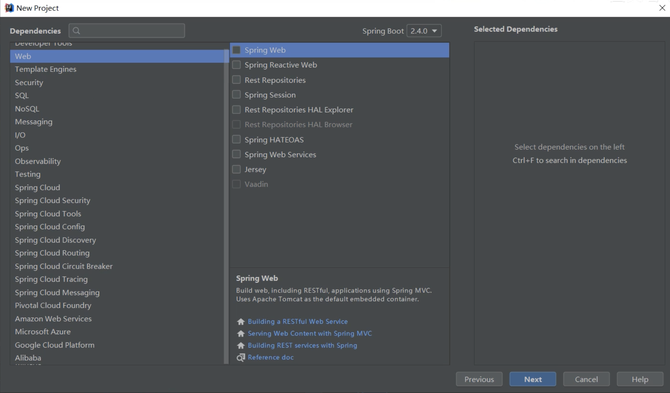This screenshot has height=393, width=670.
Task: Open the Spring Boot version dropdown
Action: 424,31
